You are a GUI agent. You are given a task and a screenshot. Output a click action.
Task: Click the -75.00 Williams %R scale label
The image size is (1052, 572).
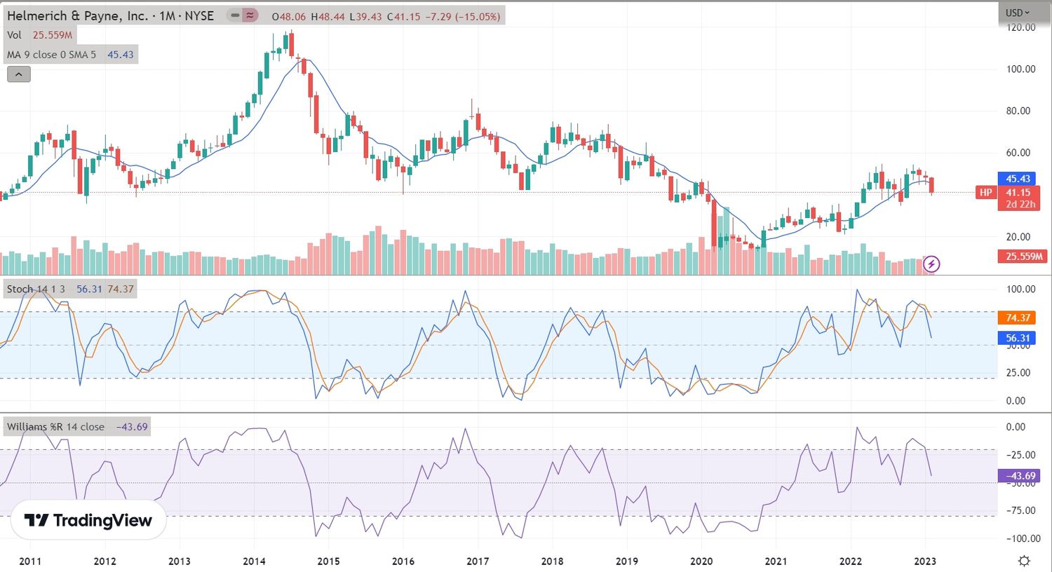(x=1020, y=510)
